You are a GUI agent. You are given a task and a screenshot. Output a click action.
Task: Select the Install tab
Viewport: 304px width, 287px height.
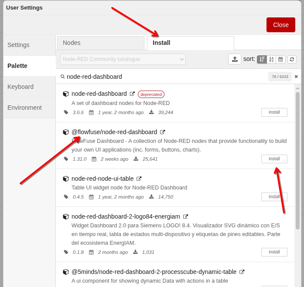(191, 43)
